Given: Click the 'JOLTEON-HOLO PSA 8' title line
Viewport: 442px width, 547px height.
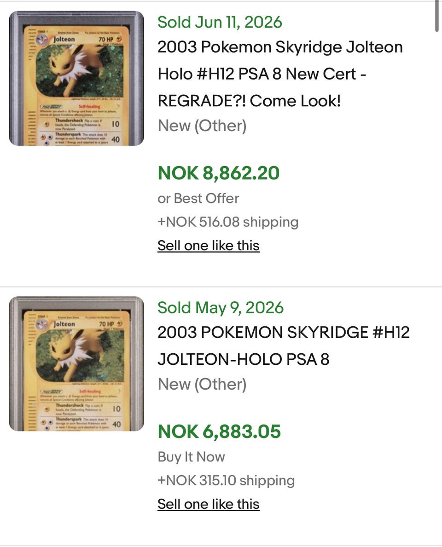Looking at the screenshot, I should [x=244, y=359].
